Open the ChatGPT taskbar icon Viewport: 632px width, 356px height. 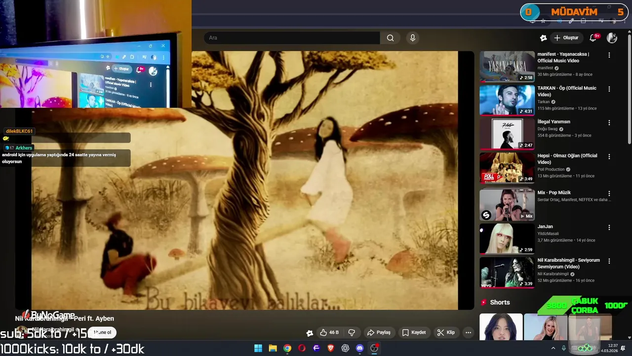345,348
